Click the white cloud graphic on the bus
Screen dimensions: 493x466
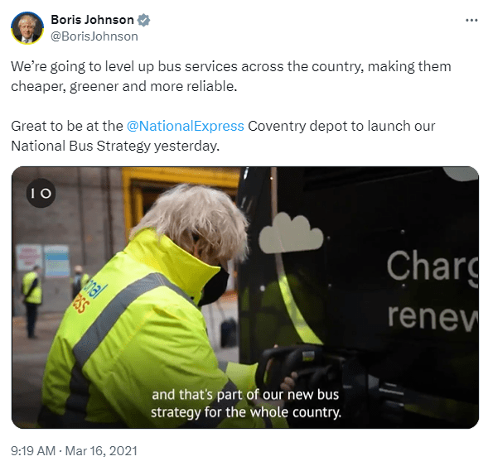tap(291, 233)
